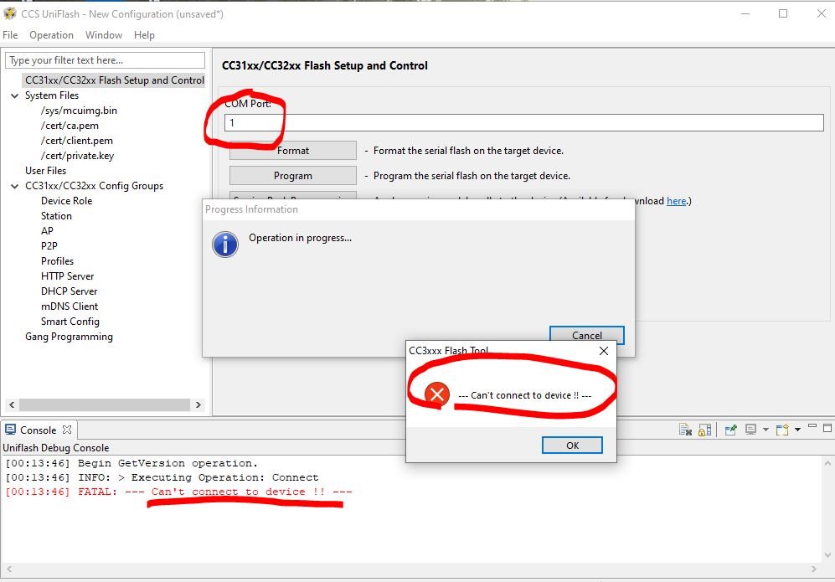Select /sys/mcuimg.bin in the tree
Screen dimensions: 835x582
point(79,111)
